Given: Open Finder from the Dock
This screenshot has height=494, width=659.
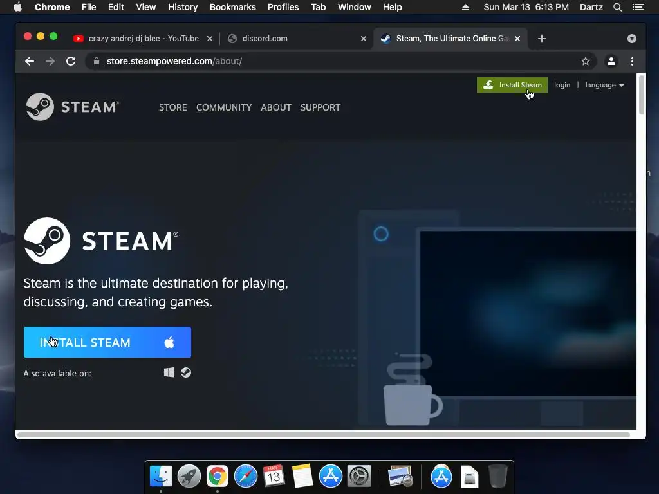Looking at the screenshot, I should pos(161,477).
